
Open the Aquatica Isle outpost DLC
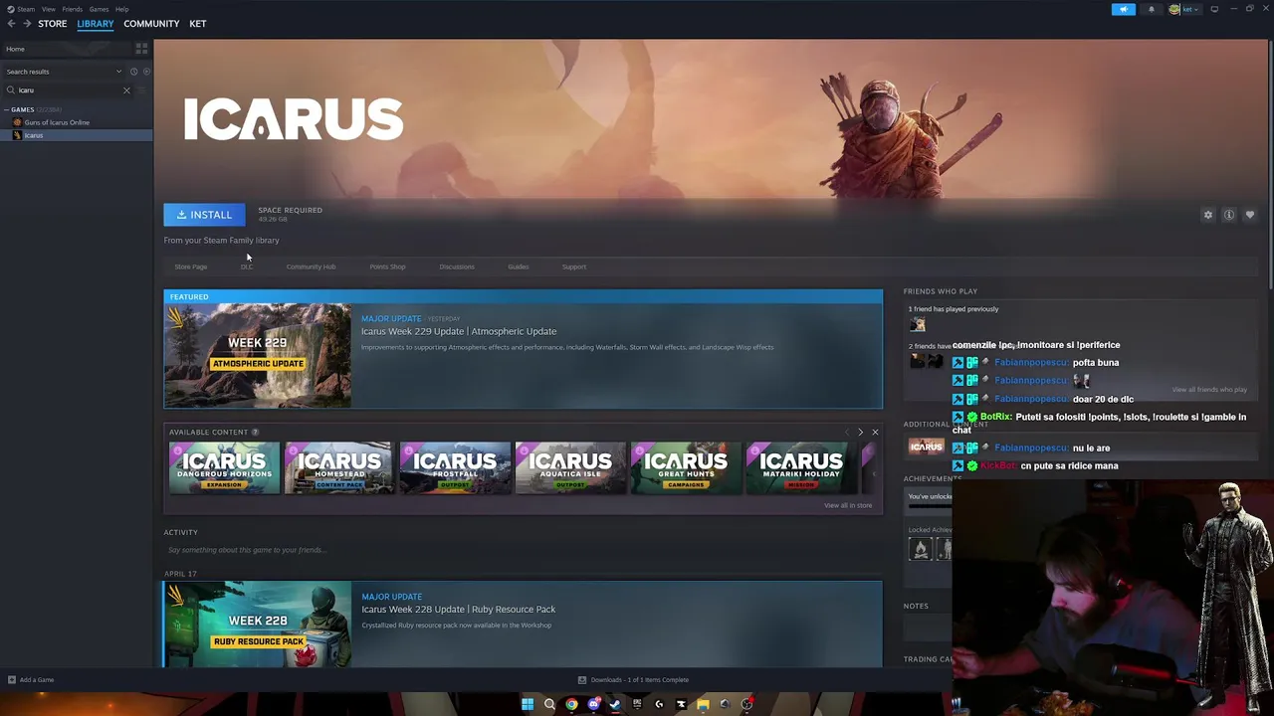(x=570, y=468)
